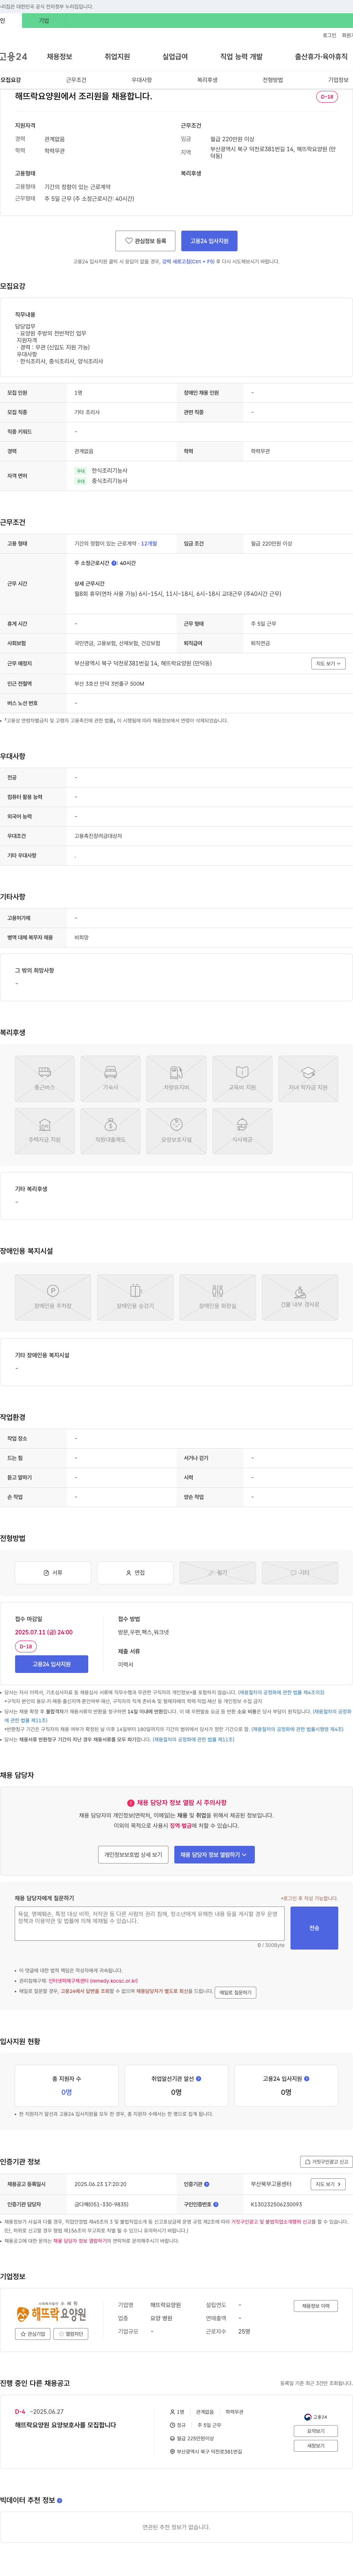The height and width of the screenshot is (2576, 353).
Task: Click the 서류 selection method tile
Action: point(53,1572)
